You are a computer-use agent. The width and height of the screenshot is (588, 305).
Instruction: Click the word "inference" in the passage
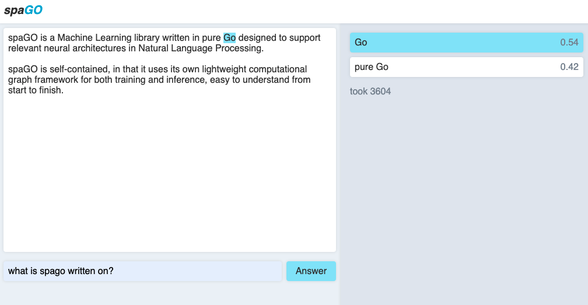[186, 80]
